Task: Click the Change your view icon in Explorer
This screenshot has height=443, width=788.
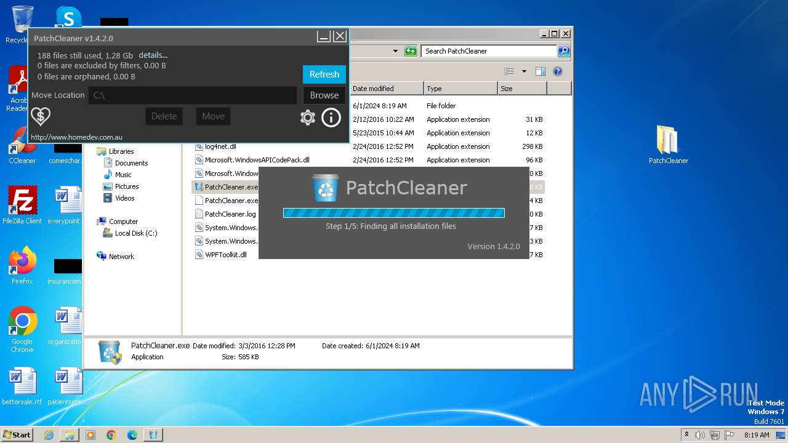Action: (509, 71)
